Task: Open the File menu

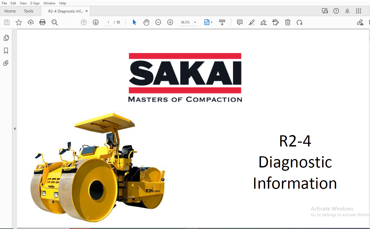Action: click(x=4, y=3)
